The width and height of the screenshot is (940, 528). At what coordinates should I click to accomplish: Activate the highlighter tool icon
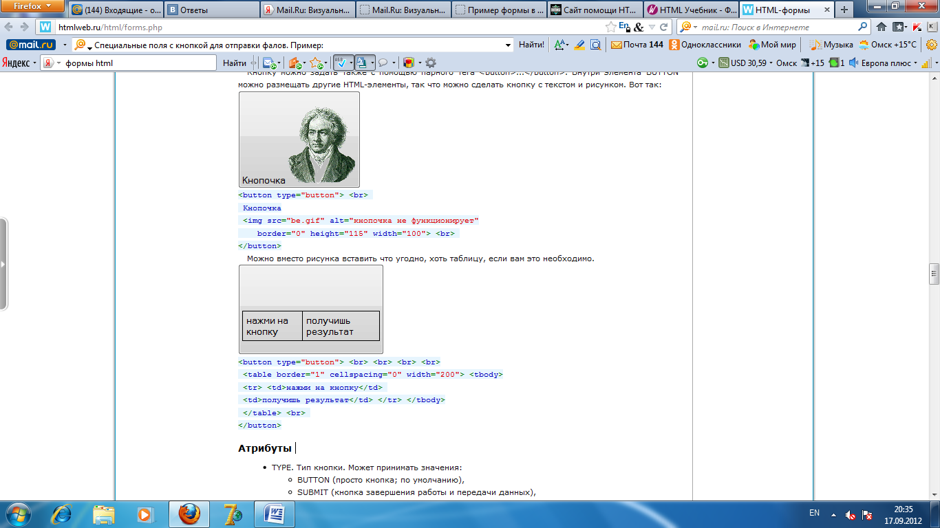tap(579, 45)
